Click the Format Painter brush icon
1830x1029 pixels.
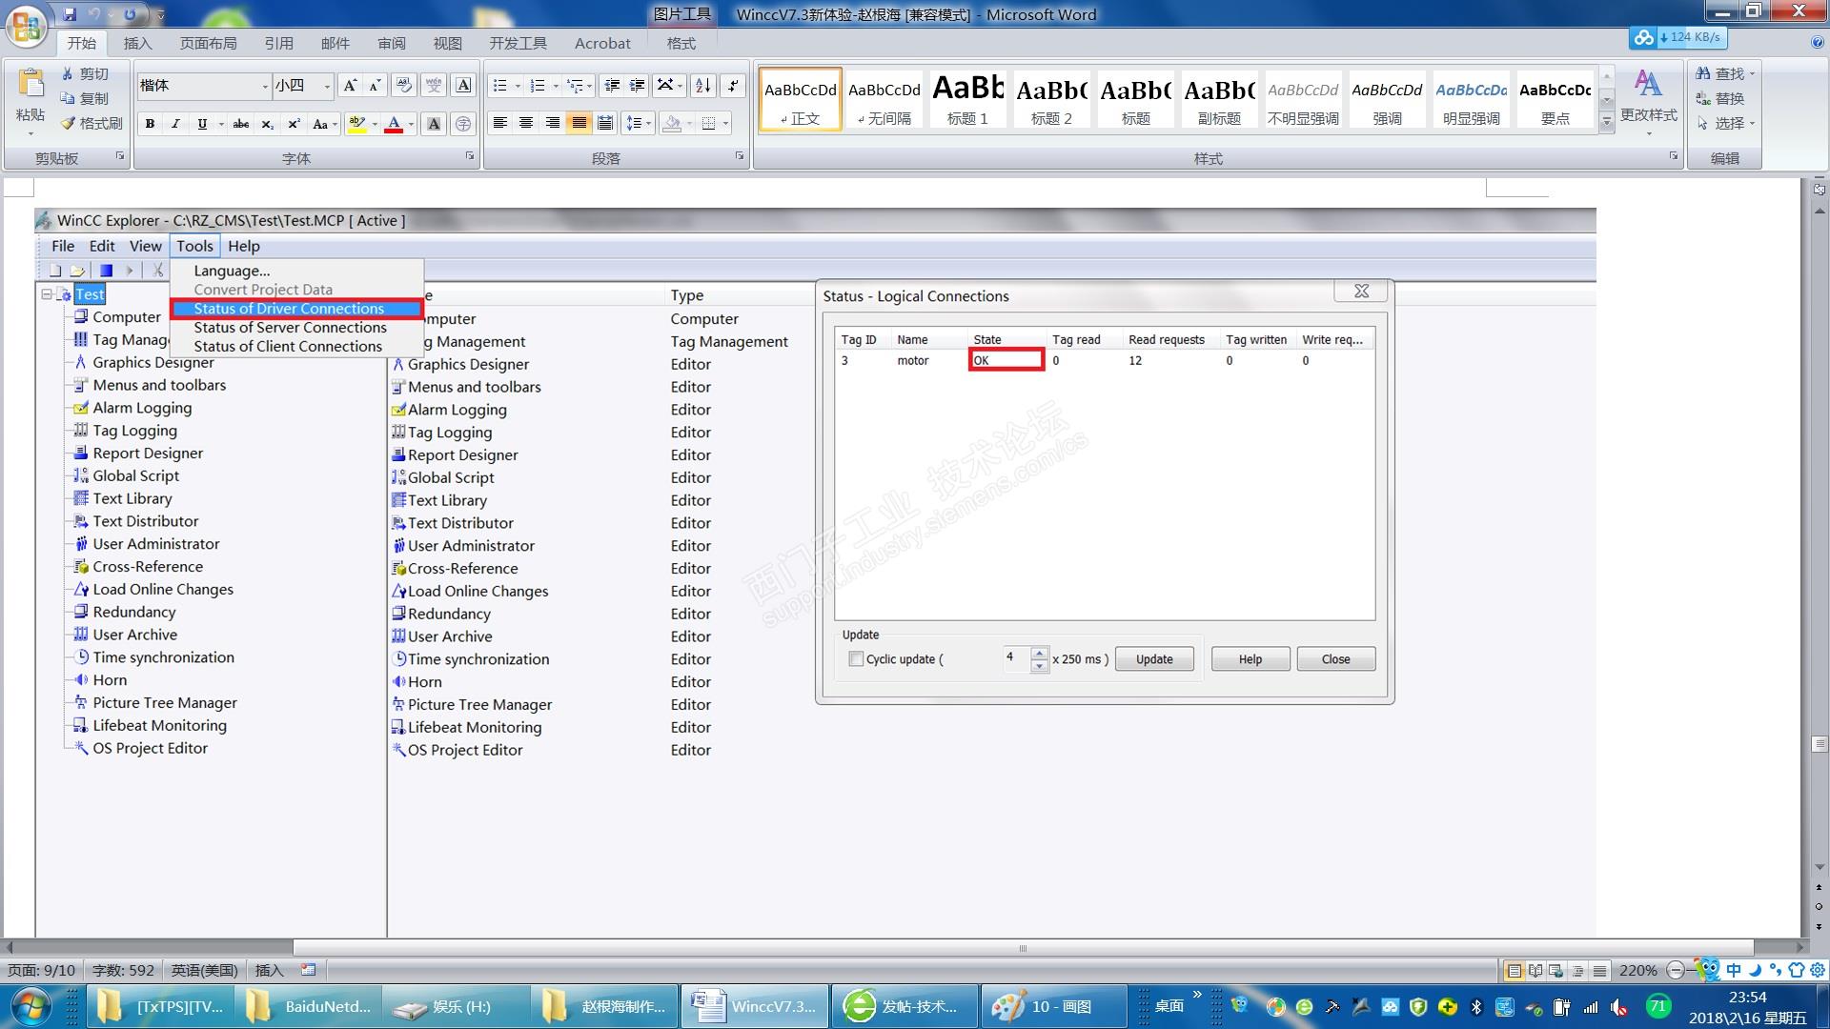tap(68, 123)
